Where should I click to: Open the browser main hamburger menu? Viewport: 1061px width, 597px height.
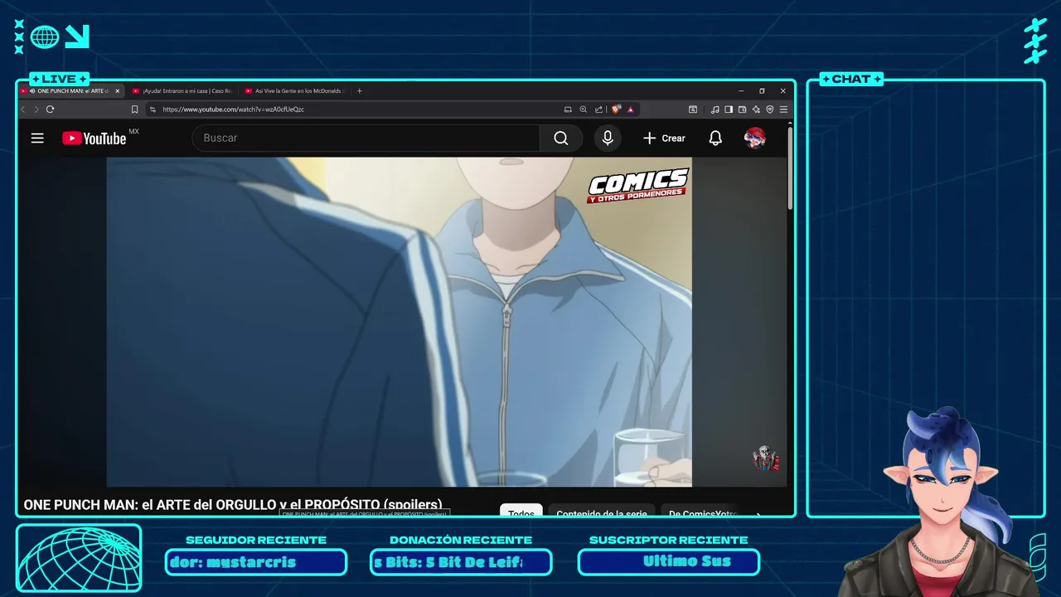783,109
